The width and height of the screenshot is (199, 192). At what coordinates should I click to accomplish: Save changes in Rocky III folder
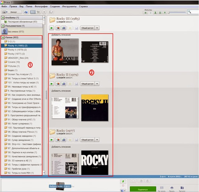click(76, 28)
